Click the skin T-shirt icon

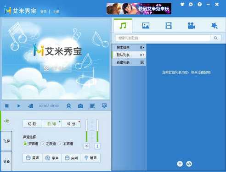[x=182, y=4]
